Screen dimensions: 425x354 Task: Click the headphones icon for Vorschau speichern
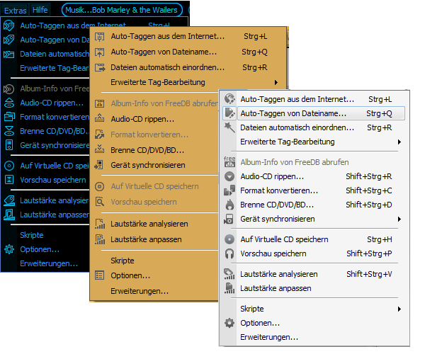(x=229, y=253)
